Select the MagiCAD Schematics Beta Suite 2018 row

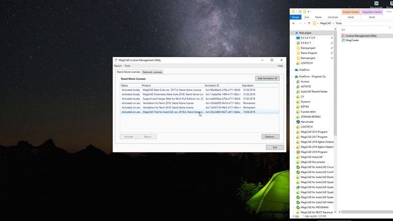(200, 95)
